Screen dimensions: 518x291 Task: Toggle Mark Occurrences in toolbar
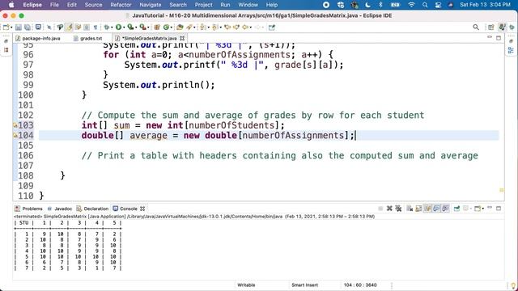69,27
